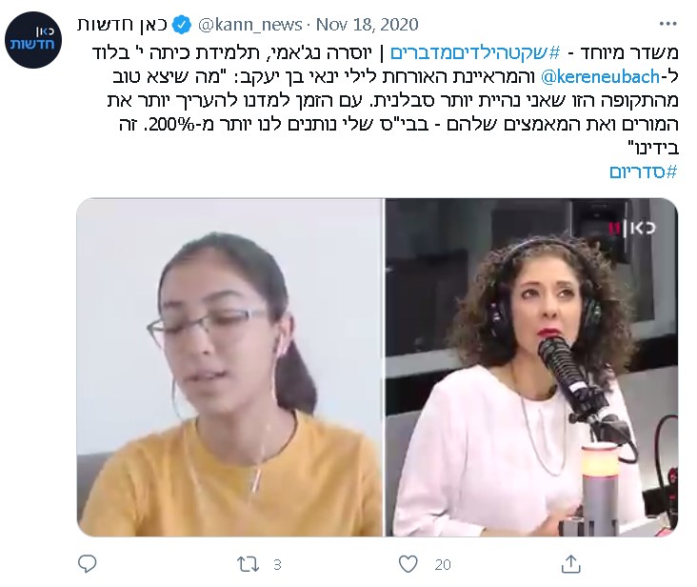Click the right video frame of radio host

click(x=531, y=367)
